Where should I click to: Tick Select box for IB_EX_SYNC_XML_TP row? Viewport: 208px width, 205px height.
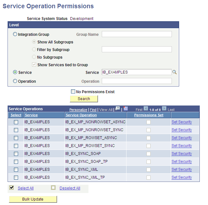[x=16, y=177]
